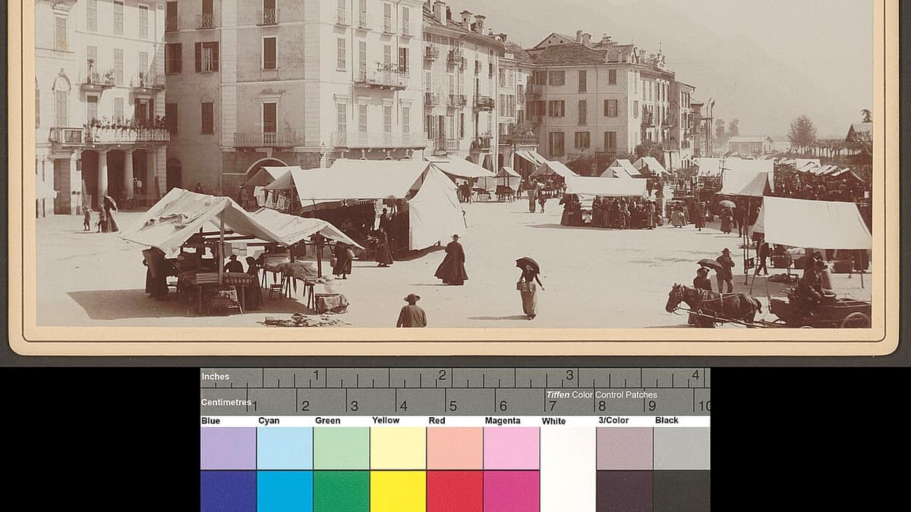Click the white control patch

click(568, 466)
